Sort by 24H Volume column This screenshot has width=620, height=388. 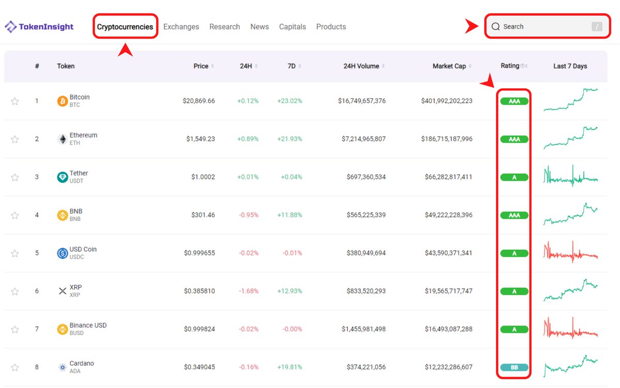pyautogui.click(x=364, y=66)
